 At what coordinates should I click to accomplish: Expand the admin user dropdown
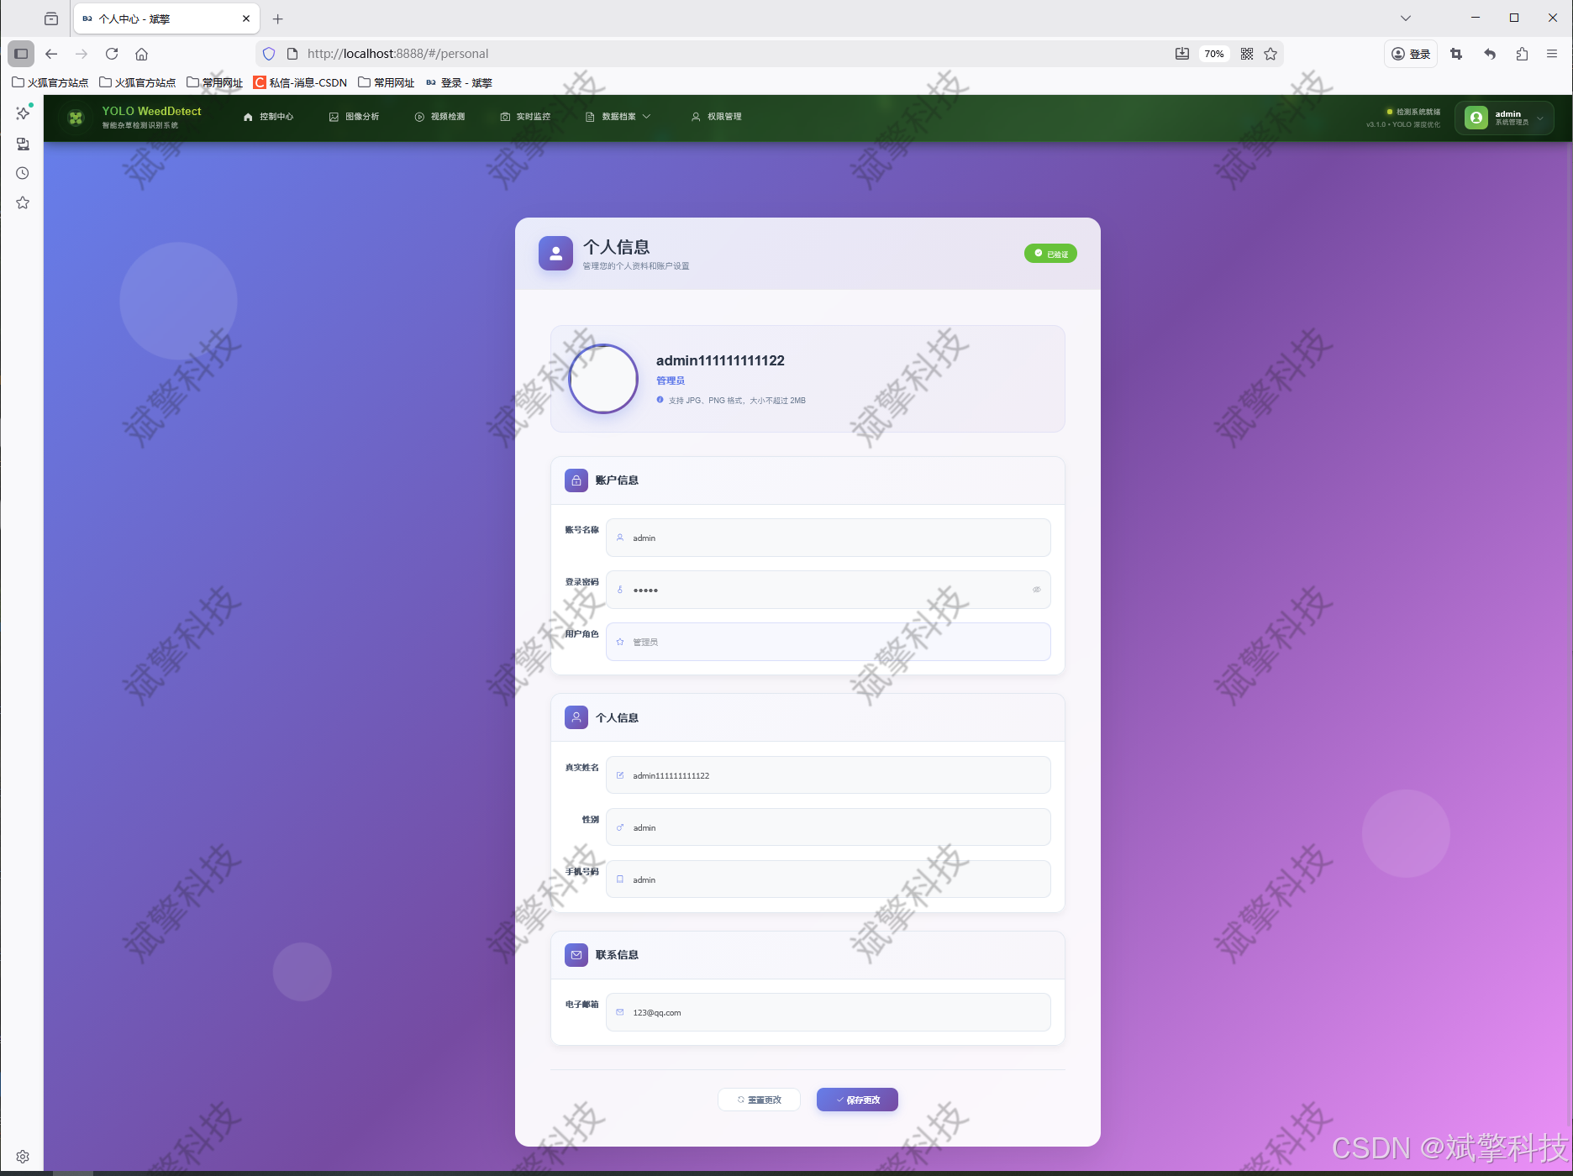[1505, 118]
